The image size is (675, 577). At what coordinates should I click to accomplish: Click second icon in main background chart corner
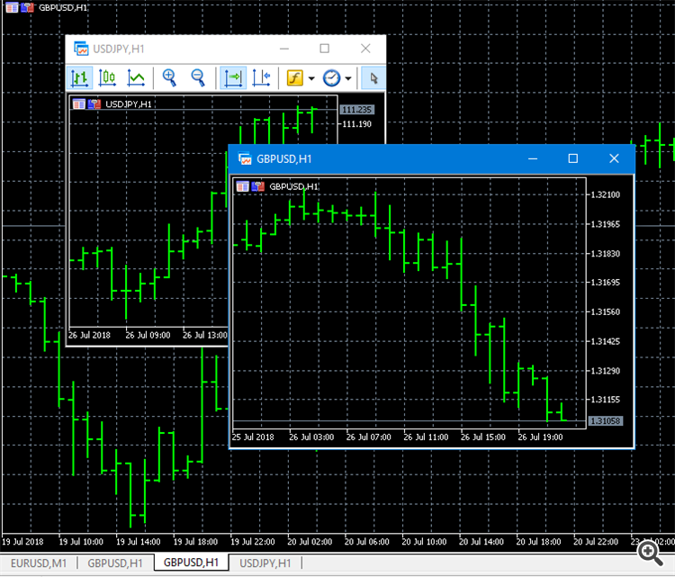click(x=27, y=7)
